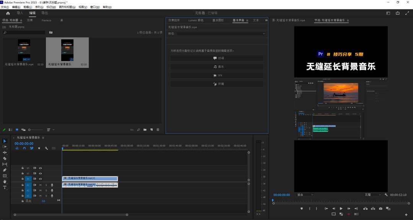
Task: Open the 序列(S) menu
Action: click(x=39, y=7)
